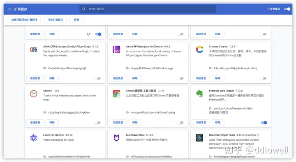
Task: Enable the Chrome Cleaner extension
Action: [264, 78]
